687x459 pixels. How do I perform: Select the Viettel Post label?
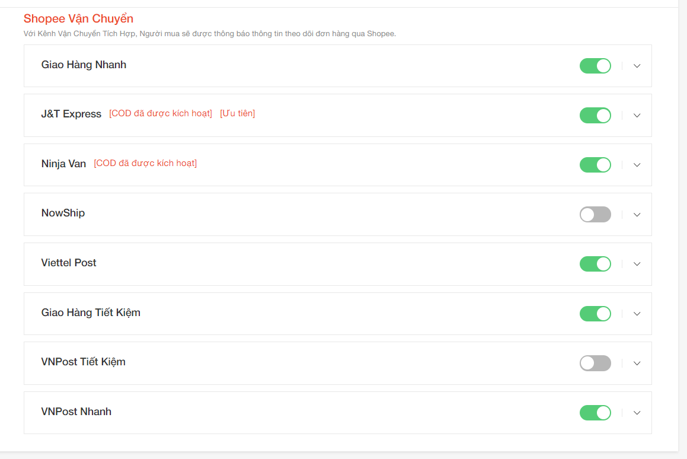click(x=69, y=263)
